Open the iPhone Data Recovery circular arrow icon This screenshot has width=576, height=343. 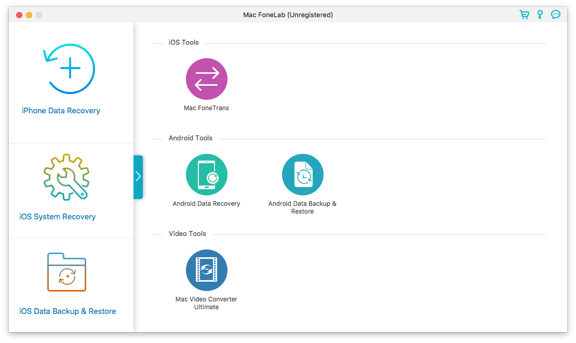coord(70,69)
